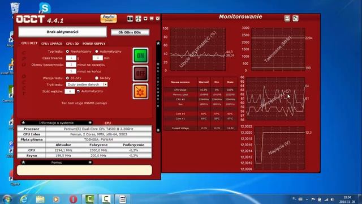
Task: Click the idle minutes at end field
Action: pyautogui.click(x=71, y=71)
